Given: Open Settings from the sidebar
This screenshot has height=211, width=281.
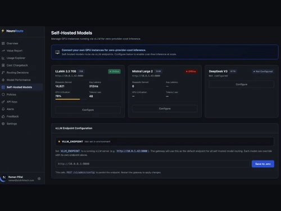Looking at the screenshot, I should (x=21, y=124).
